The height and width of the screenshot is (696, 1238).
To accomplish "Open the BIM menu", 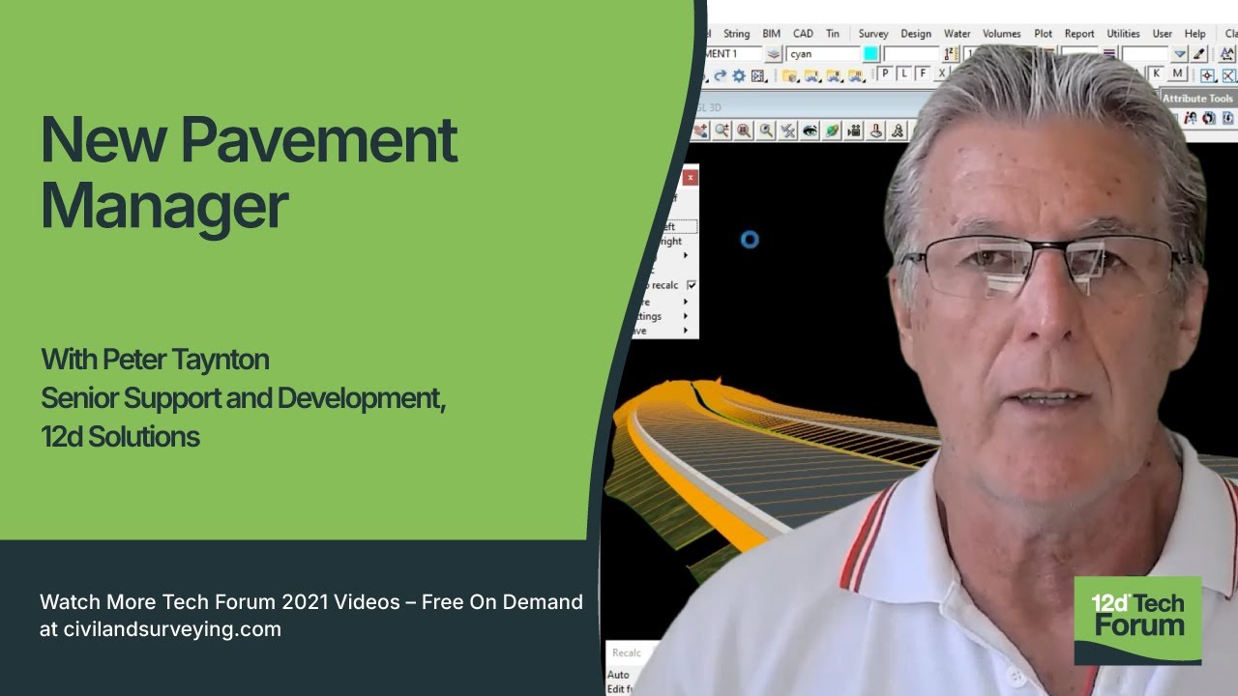I will click(771, 33).
